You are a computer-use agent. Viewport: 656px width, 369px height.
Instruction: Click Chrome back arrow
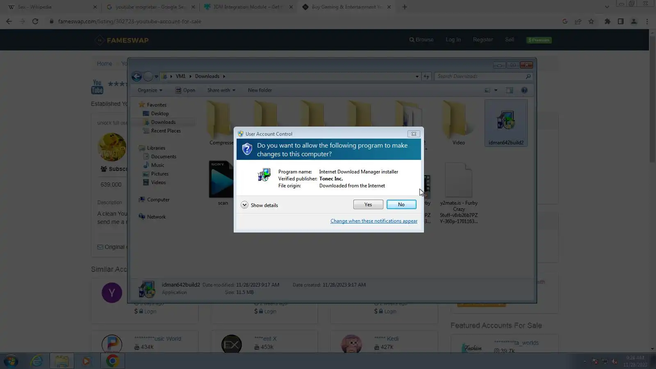(x=9, y=21)
